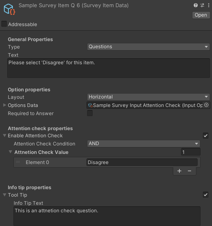Viewport: 212px width, 226px height.
Task: Collapse the Tool Tip foldout arrow
Action: click(5, 195)
